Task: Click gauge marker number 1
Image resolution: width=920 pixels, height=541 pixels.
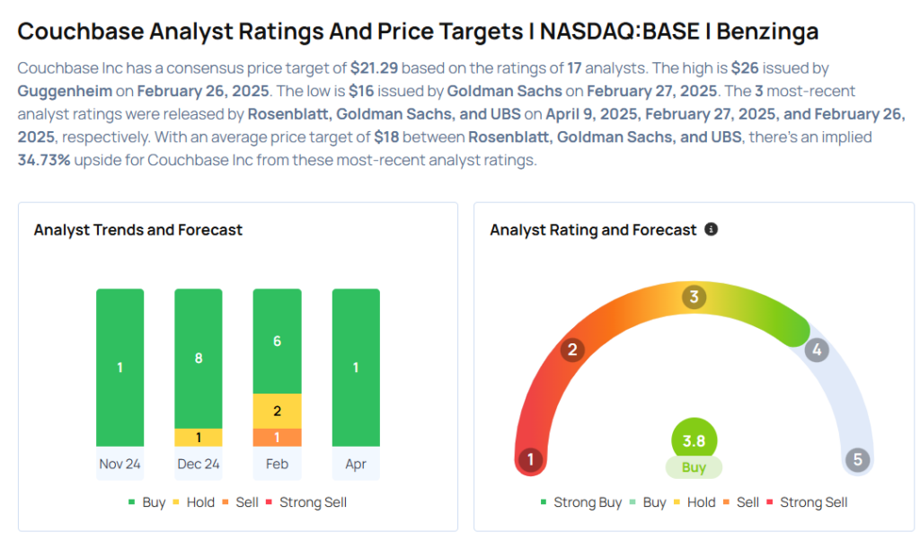Action: (531, 460)
